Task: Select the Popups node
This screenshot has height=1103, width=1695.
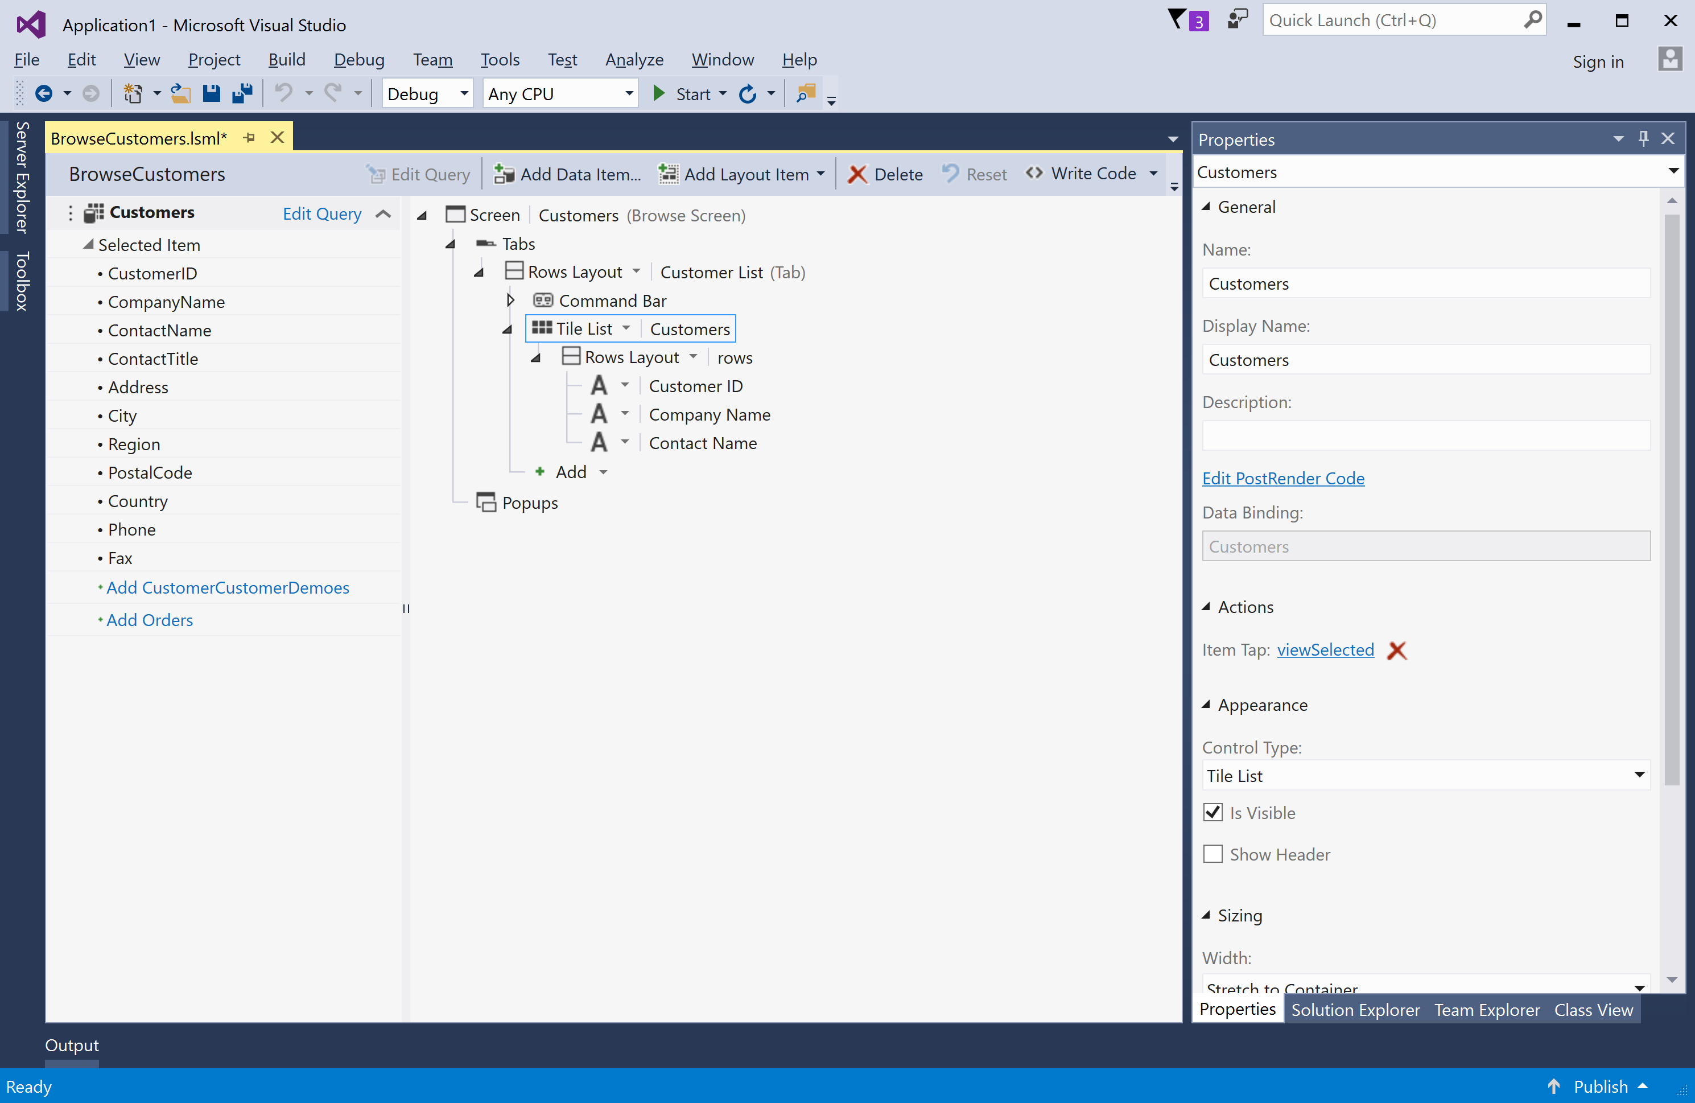Action: [517, 503]
